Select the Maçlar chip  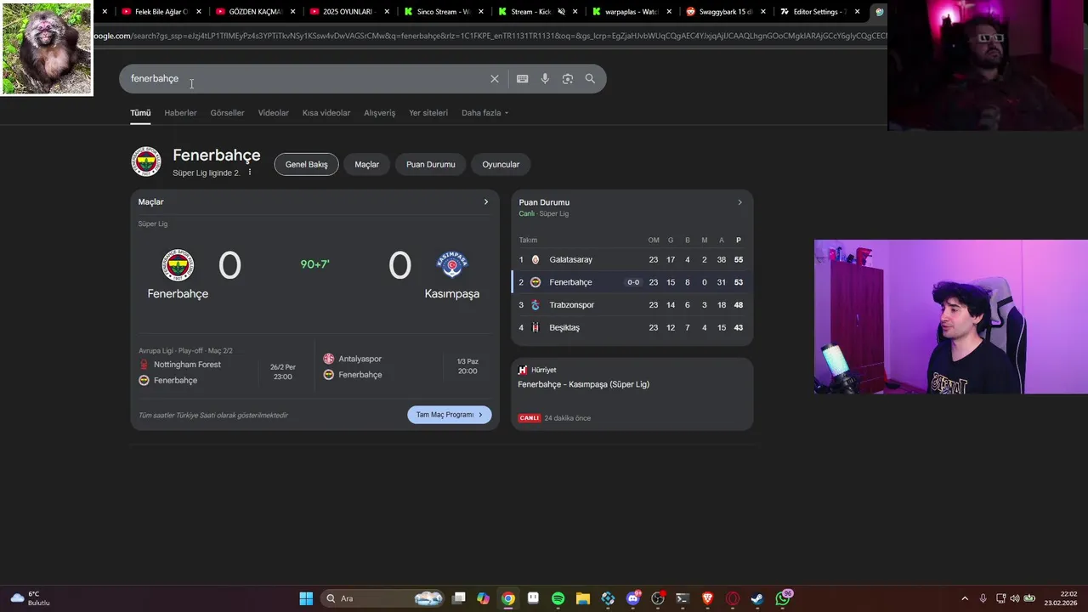tap(367, 165)
